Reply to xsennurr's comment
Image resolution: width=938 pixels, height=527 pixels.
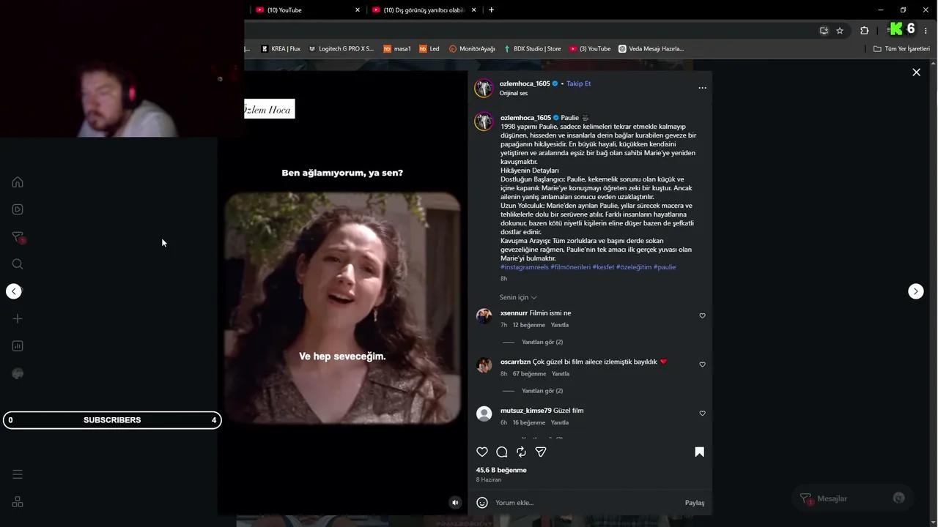(560, 325)
